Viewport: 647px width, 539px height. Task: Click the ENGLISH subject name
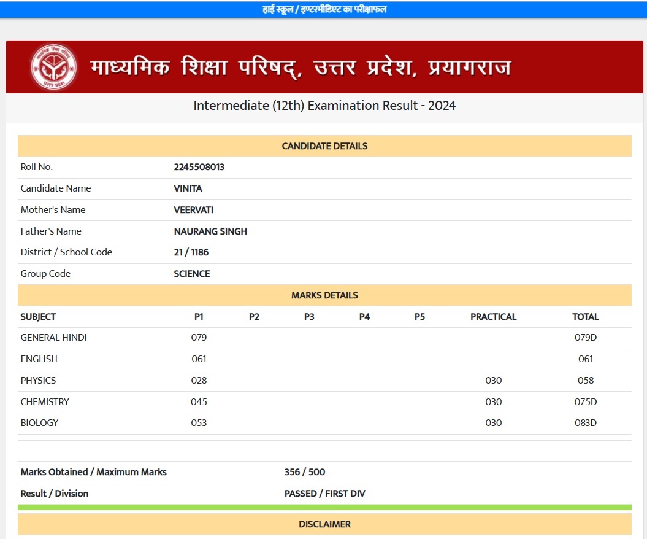point(39,359)
